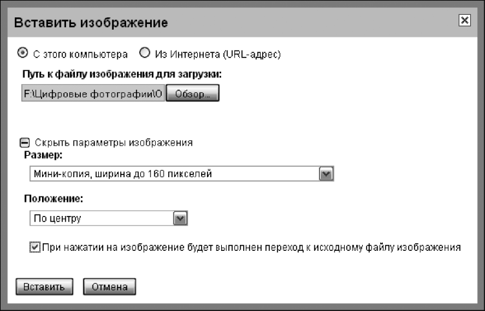Click the image file path input field
Screen dimensions: 485x311
92,94
